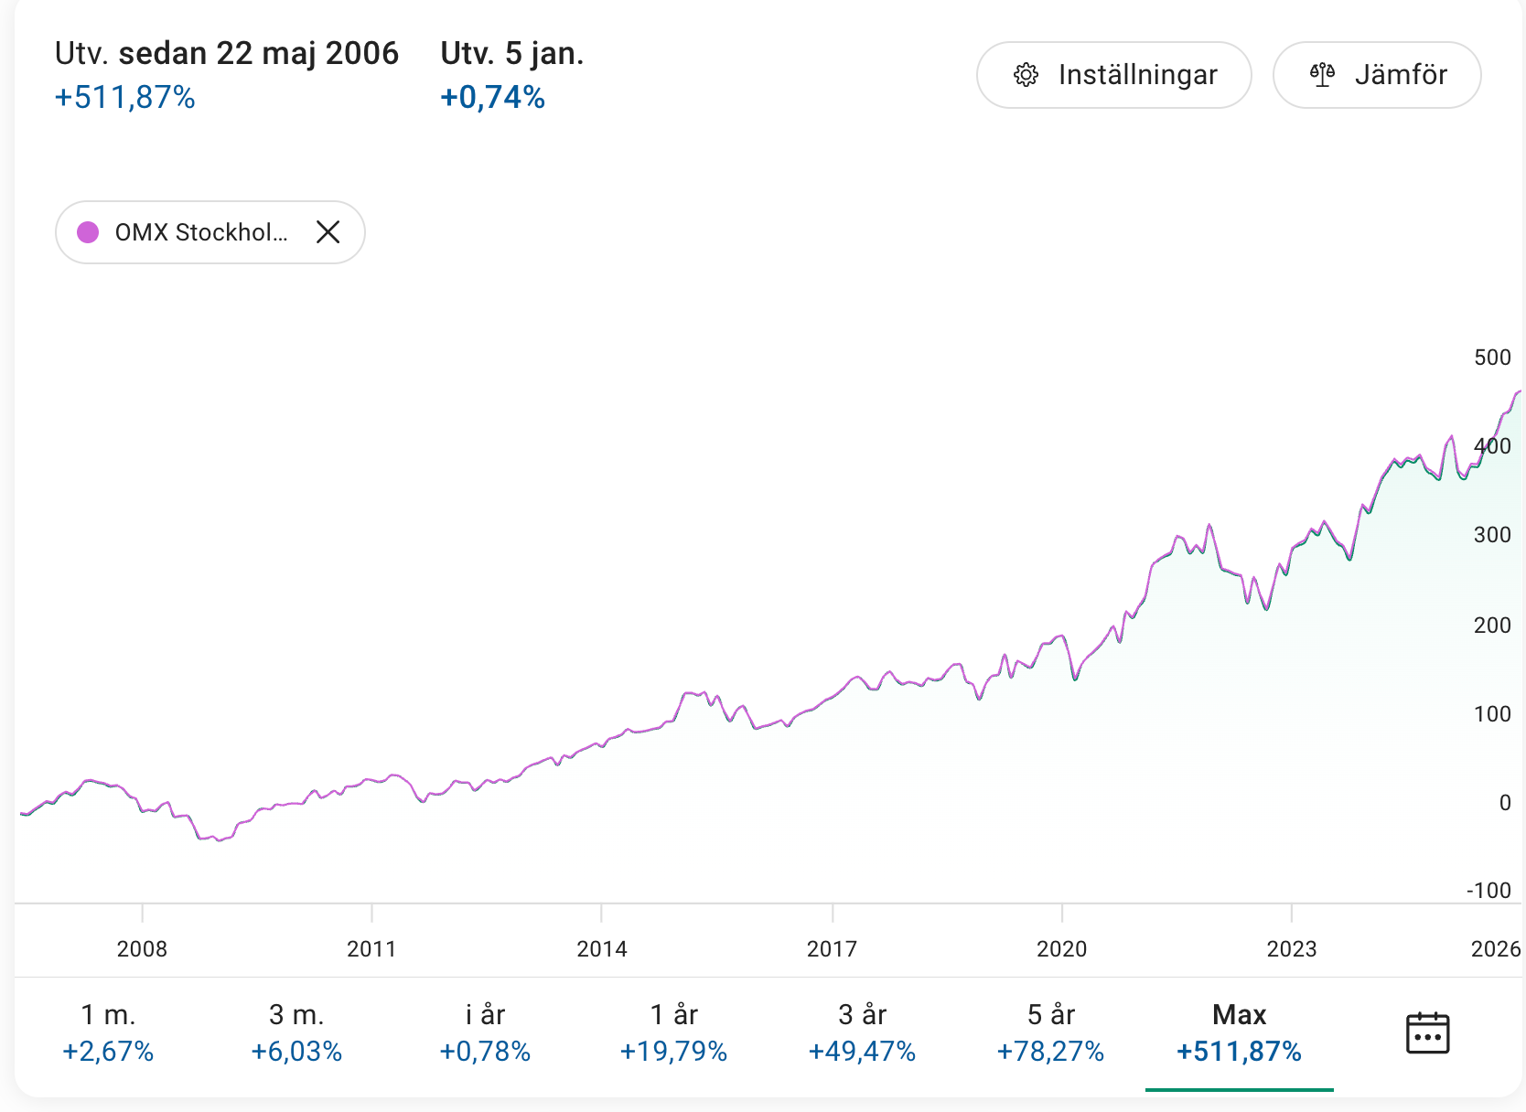This screenshot has width=1526, height=1112.
Task: Remove the OMX Stockholm comparison chip
Action: 328,232
